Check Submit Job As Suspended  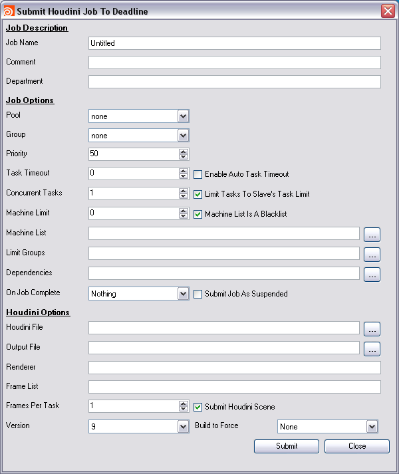[198, 294]
